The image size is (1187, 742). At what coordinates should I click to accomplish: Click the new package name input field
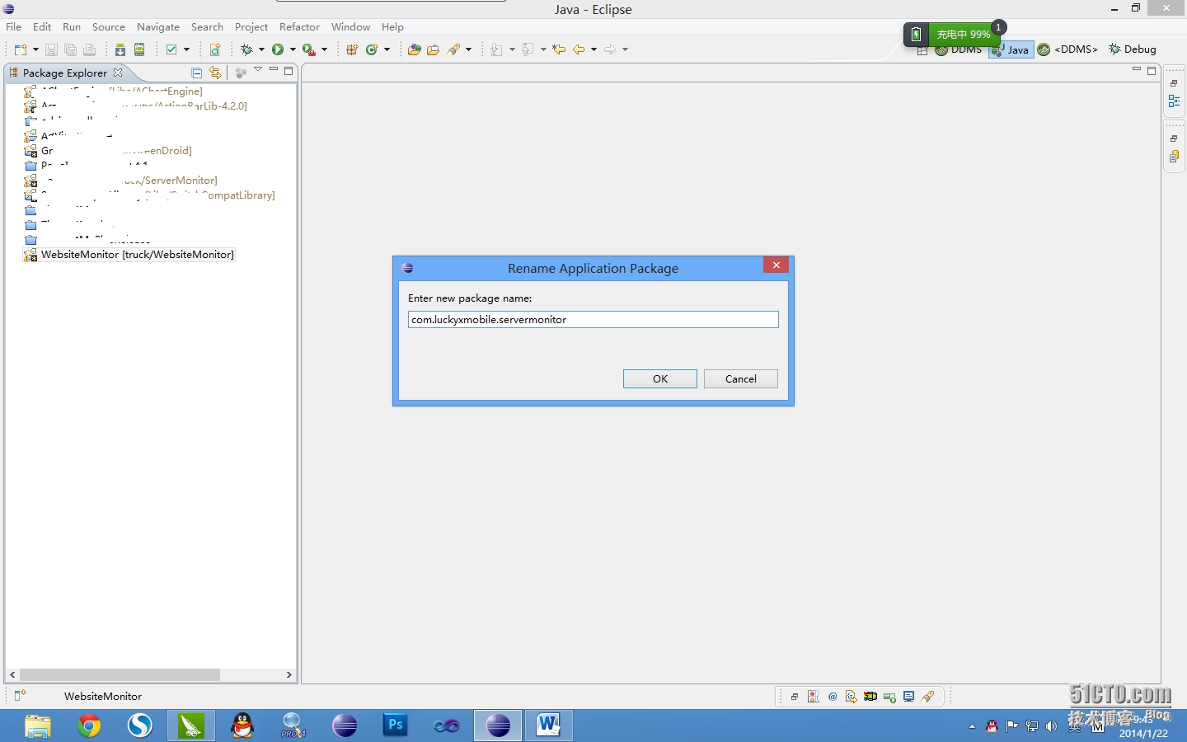pos(593,319)
